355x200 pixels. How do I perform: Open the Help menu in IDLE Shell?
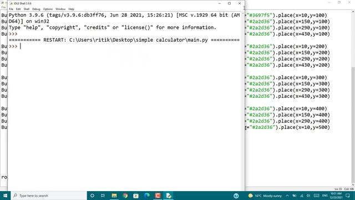tap(72, 9)
